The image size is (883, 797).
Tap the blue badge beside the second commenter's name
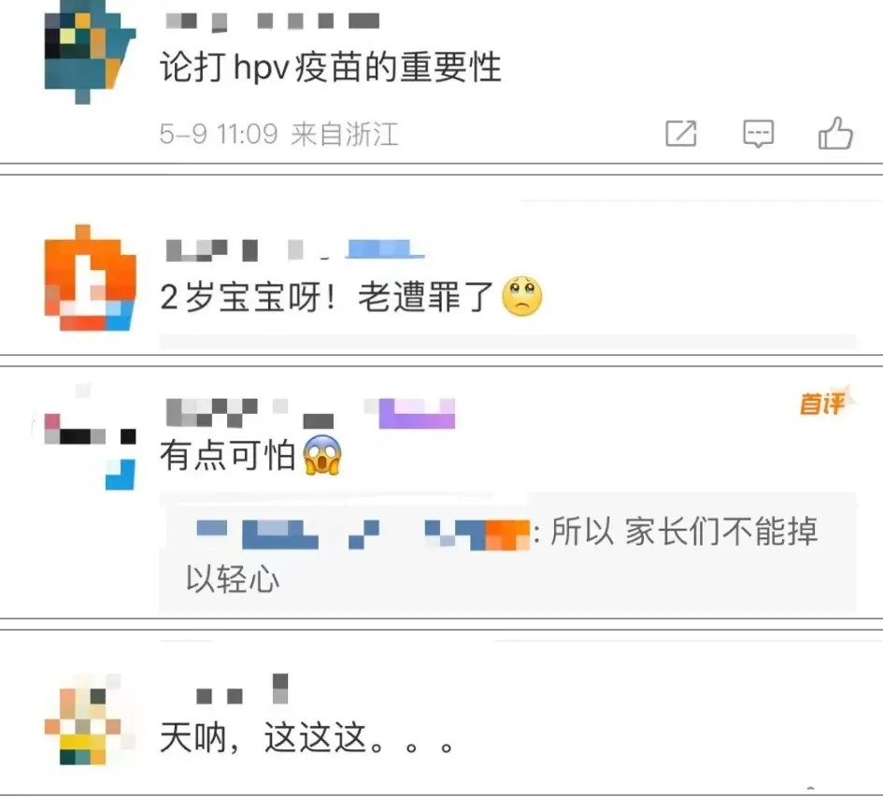(x=385, y=249)
